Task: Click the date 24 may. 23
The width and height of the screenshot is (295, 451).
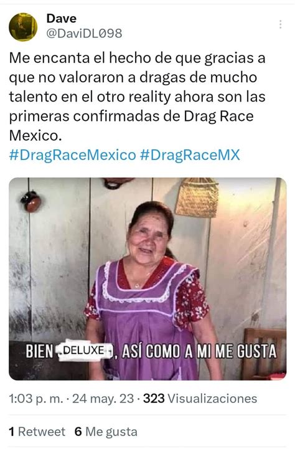Action: coord(103,399)
